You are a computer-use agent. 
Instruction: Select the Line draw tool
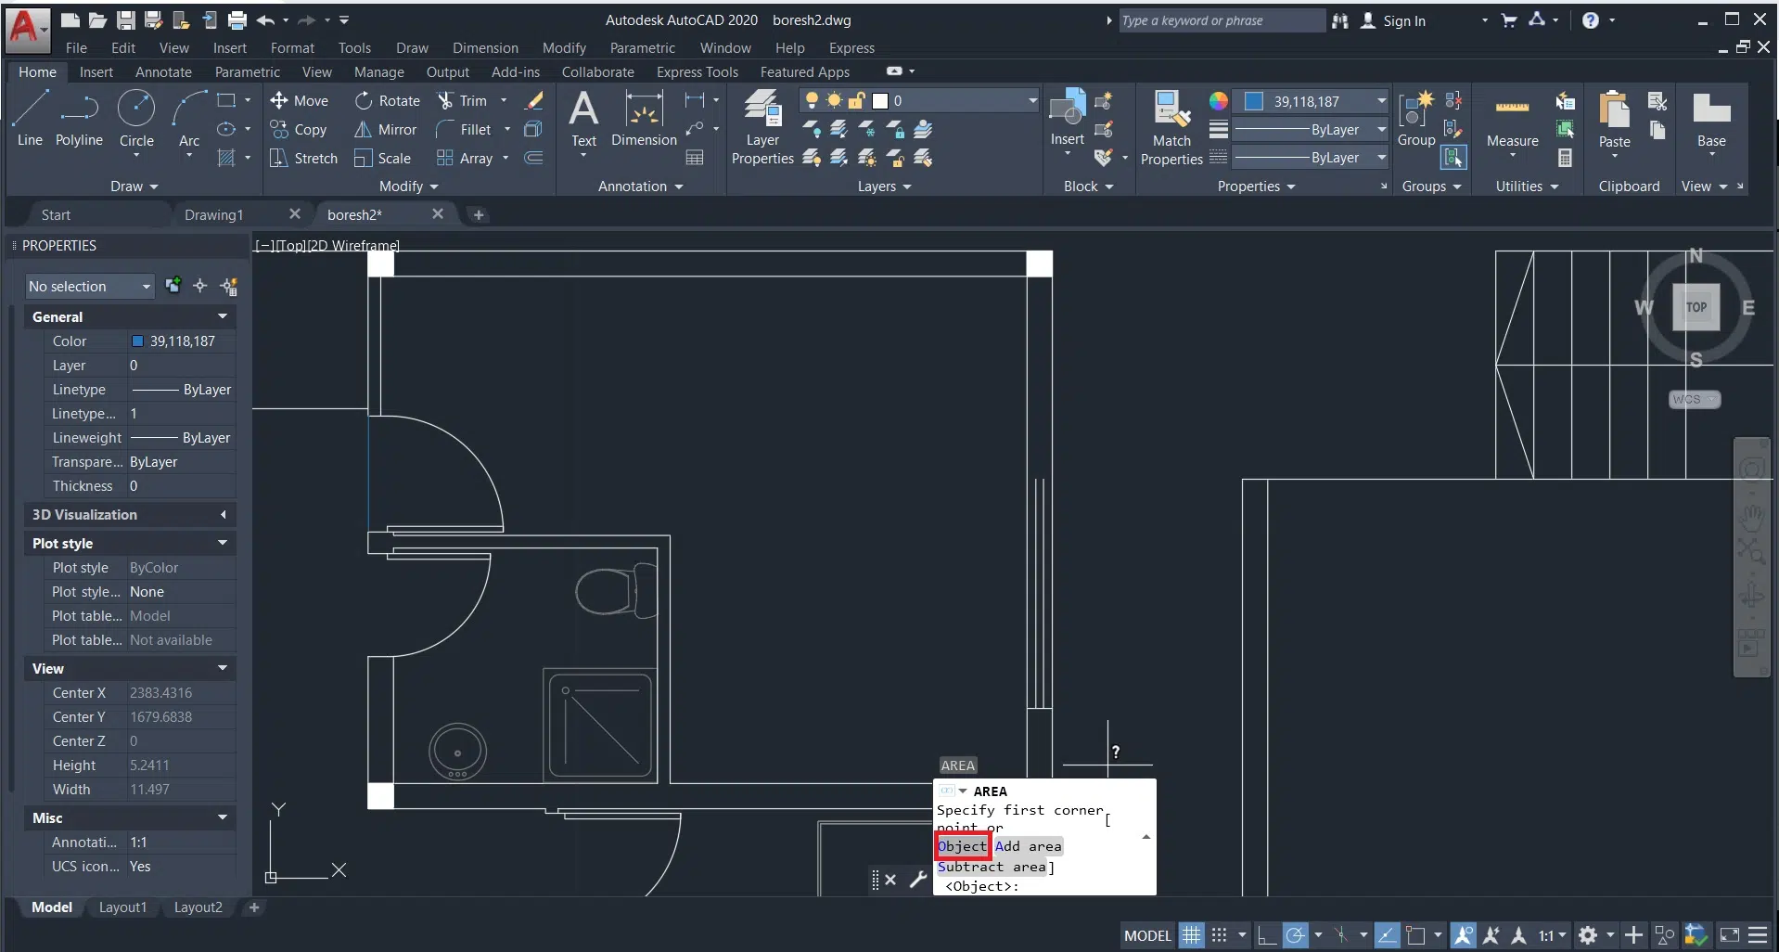[30, 118]
